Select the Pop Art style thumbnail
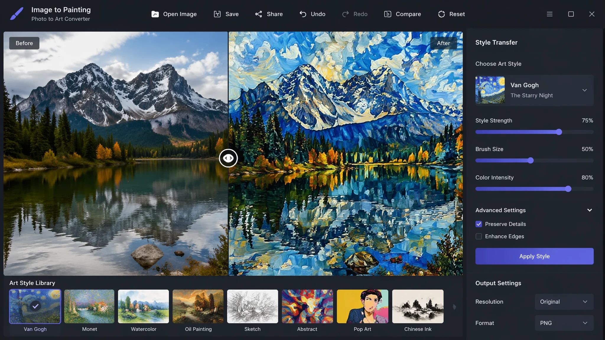Image resolution: width=605 pixels, height=340 pixels. (362, 306)
